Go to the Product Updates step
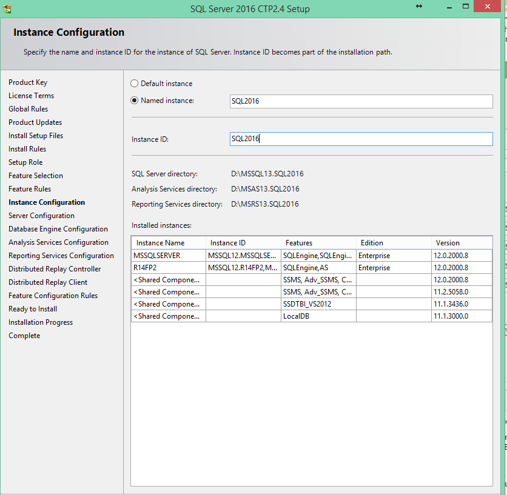Screen dimensions: 507x495 [x=35, y=122]
